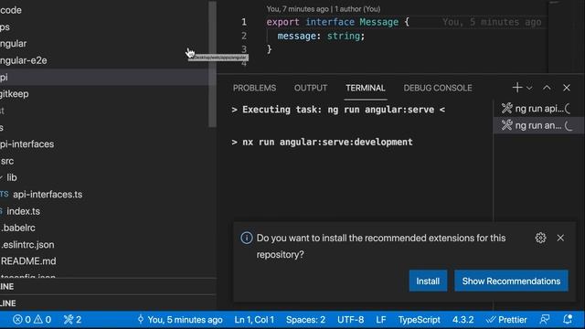
Task: Open notifications bell in status bar
Action: pos(568,320)
